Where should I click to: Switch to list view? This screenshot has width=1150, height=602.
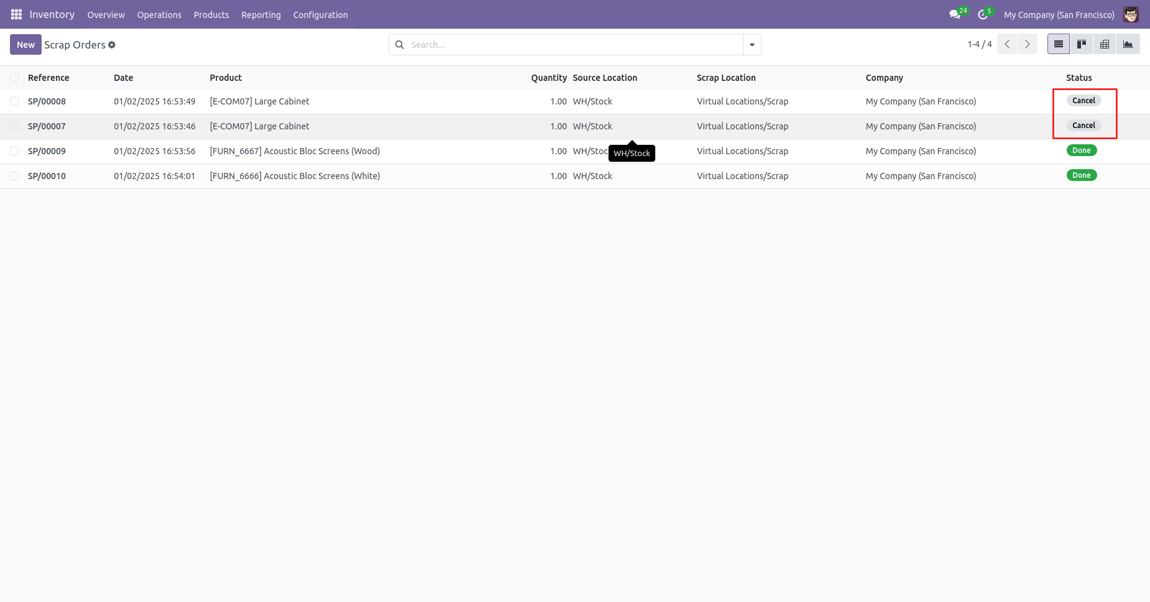1059,44
